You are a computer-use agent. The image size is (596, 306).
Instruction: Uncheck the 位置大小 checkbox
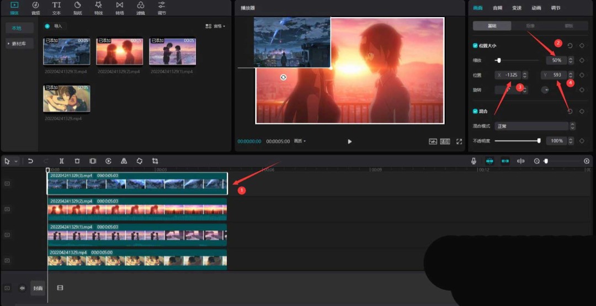coord(476,46)
